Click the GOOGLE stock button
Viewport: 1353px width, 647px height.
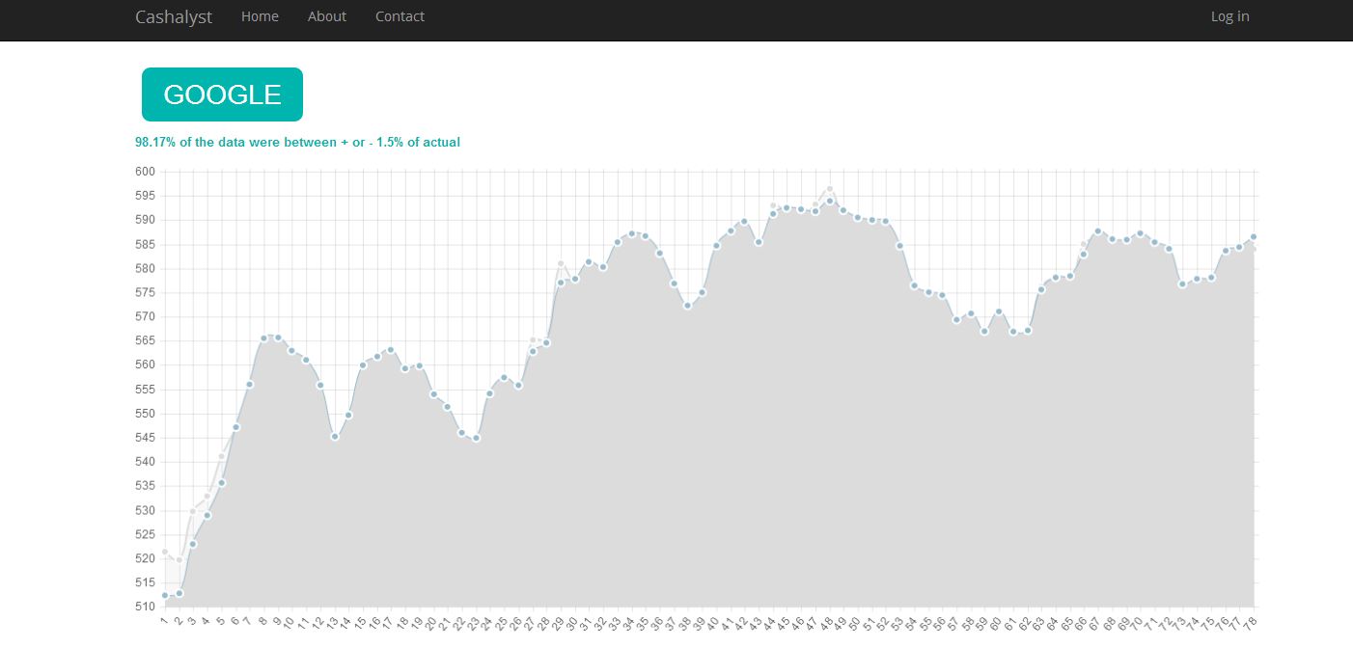pyautogui.click(x=223, y=94)
